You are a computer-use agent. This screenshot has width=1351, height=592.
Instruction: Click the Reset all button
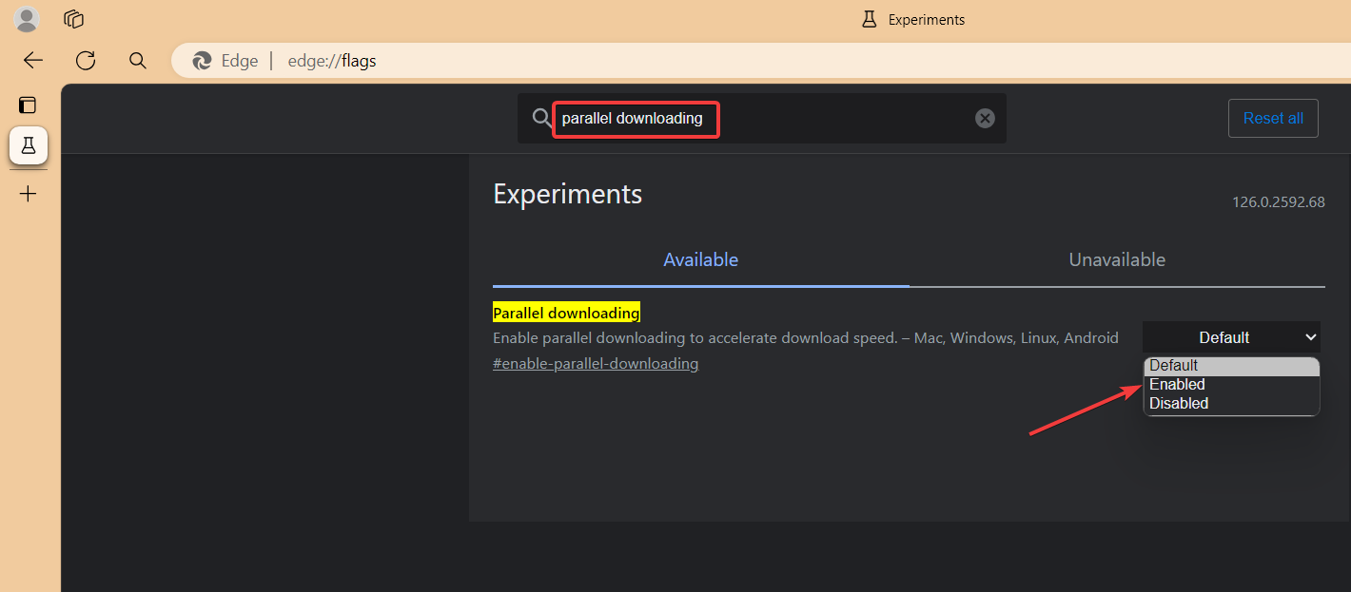click(1273, 118)
